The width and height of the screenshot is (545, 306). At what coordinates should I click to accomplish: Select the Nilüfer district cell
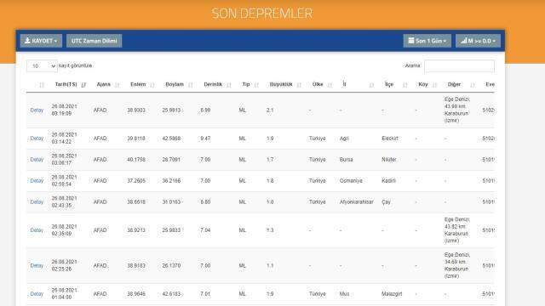pyautogui.click(x=388, y=160)
